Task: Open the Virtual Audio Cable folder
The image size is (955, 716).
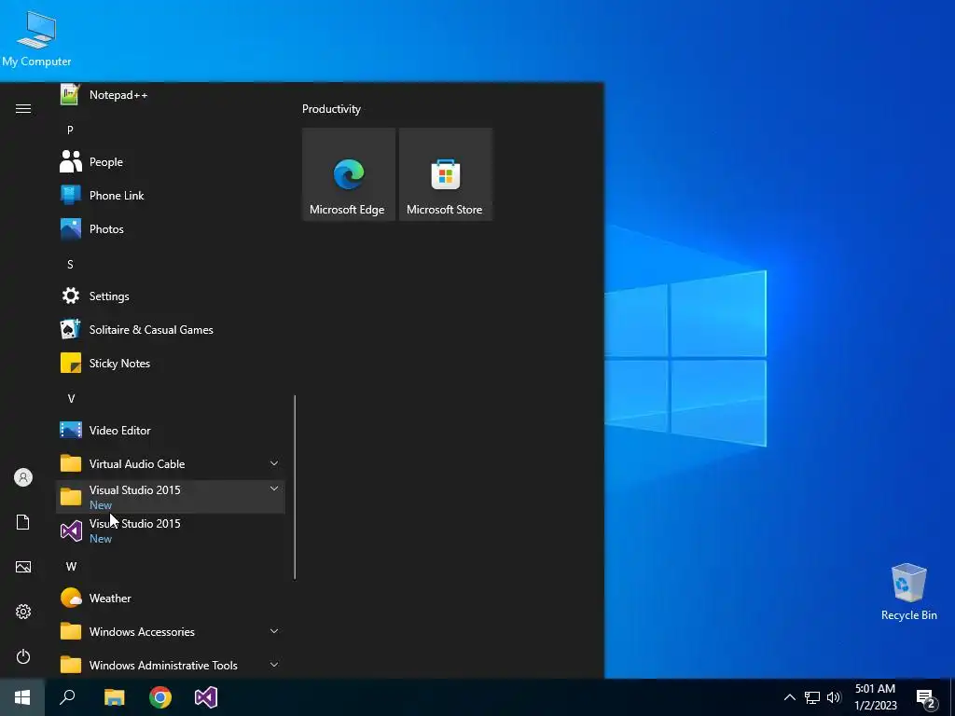Action: (171, 463)
